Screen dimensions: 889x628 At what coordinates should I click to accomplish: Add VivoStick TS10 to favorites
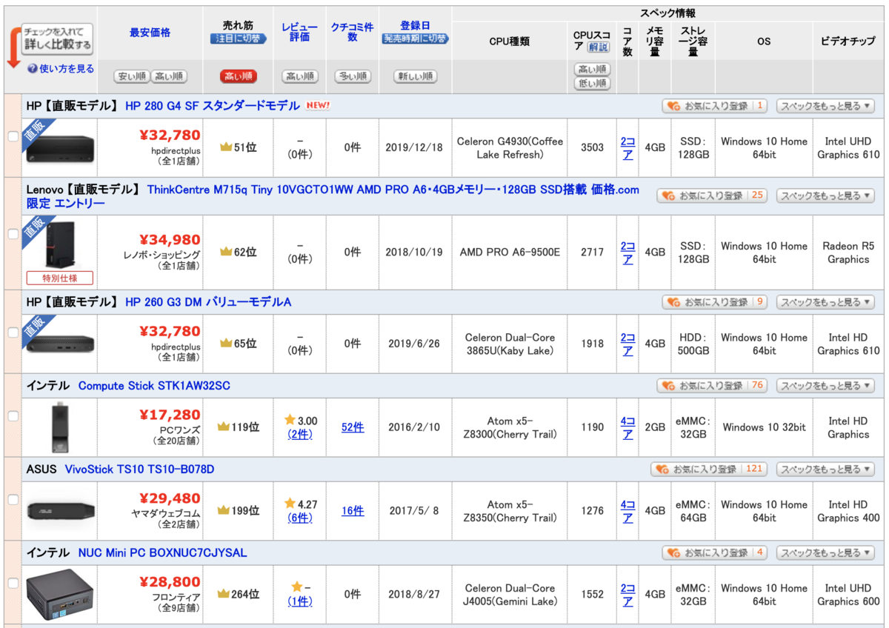tap(708, 470)
